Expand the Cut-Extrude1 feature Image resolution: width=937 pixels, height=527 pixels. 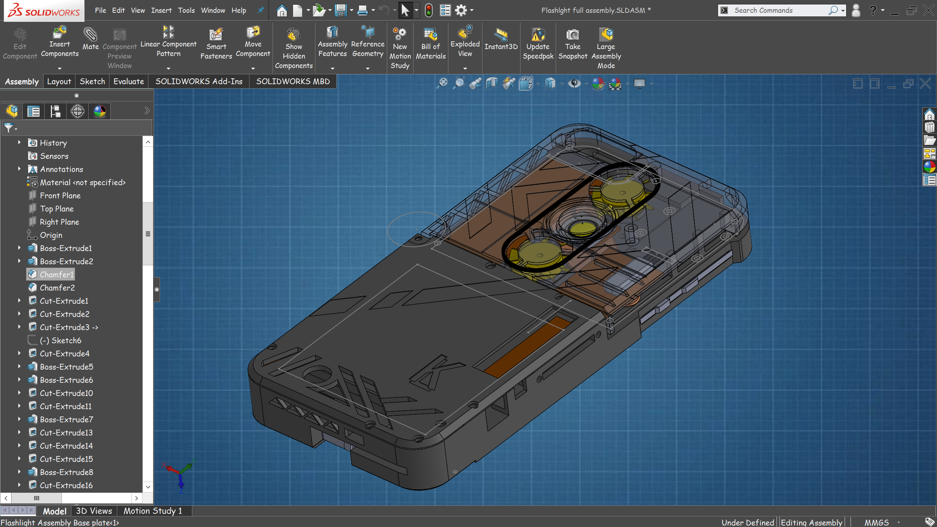(19, 300)
